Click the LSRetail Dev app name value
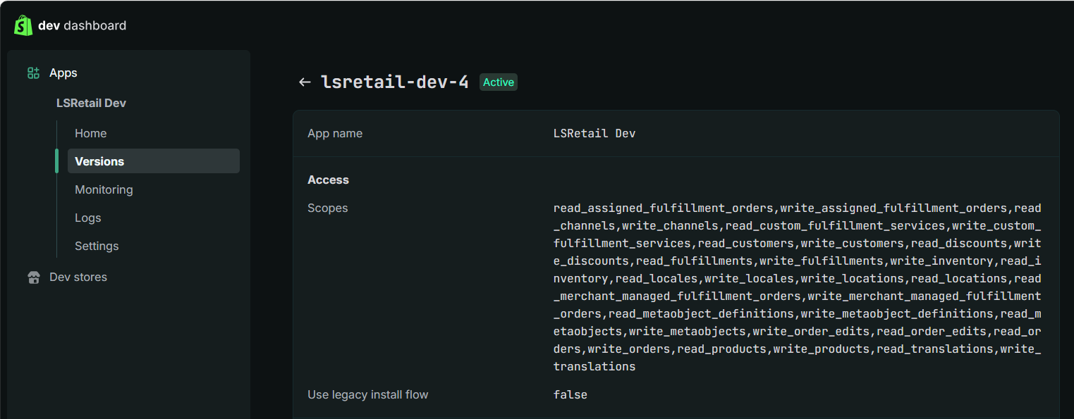 pyautogui.click(x=594, y=133)
